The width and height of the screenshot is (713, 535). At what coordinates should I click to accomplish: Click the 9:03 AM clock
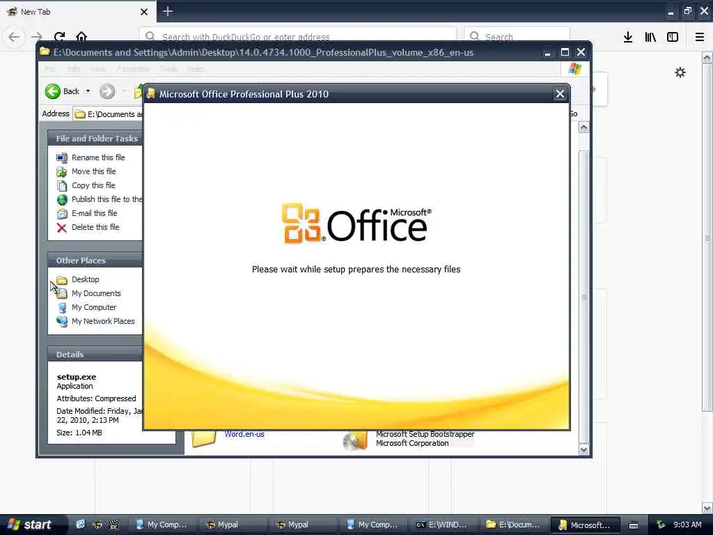(x=687, y=525)
